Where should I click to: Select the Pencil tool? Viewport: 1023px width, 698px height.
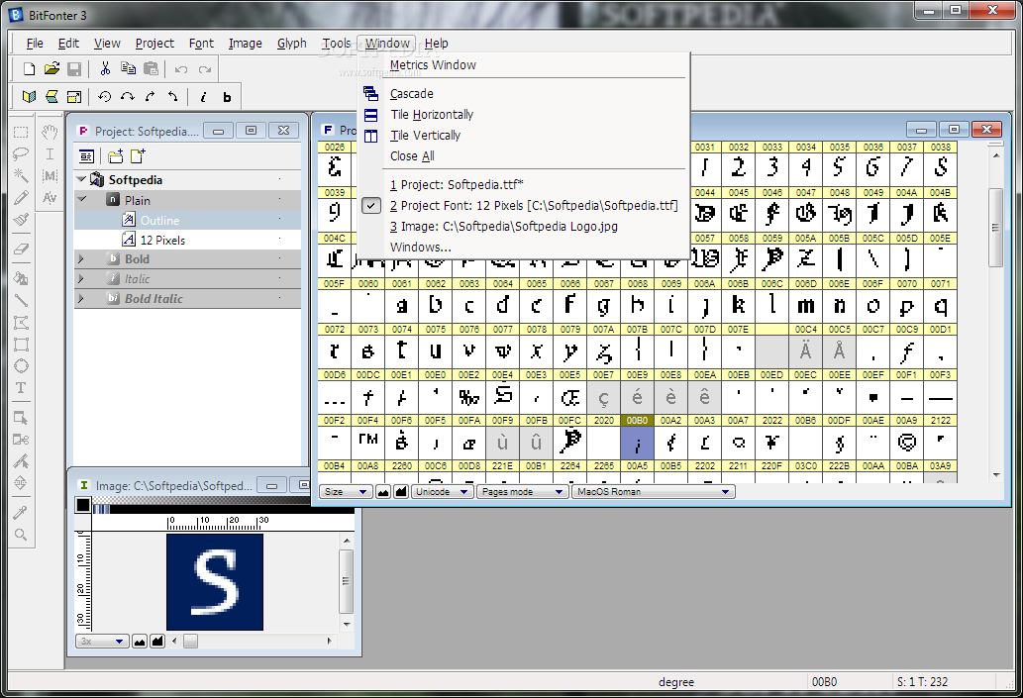[21, 197]
